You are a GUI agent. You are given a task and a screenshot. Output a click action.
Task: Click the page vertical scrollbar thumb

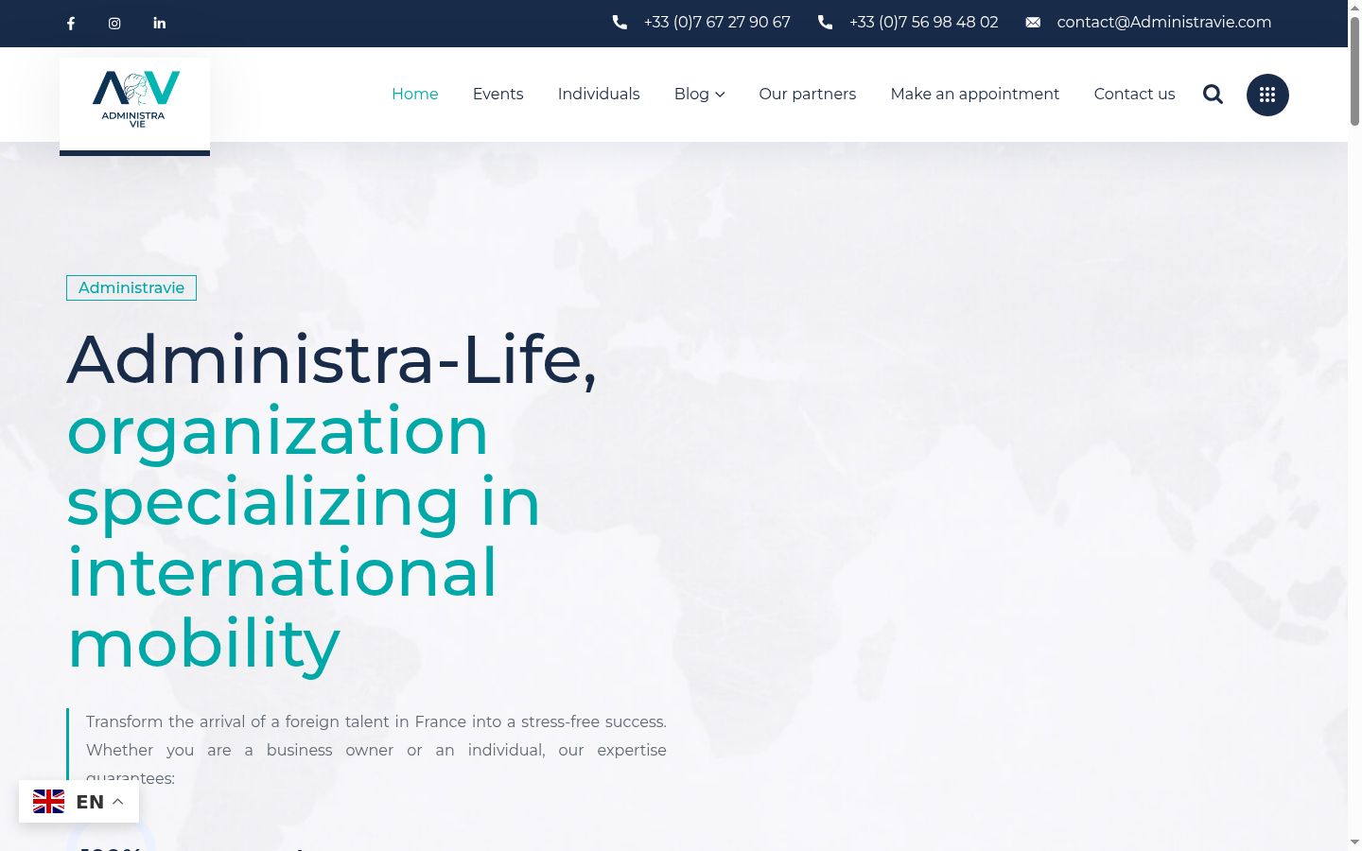point(1354,71)
